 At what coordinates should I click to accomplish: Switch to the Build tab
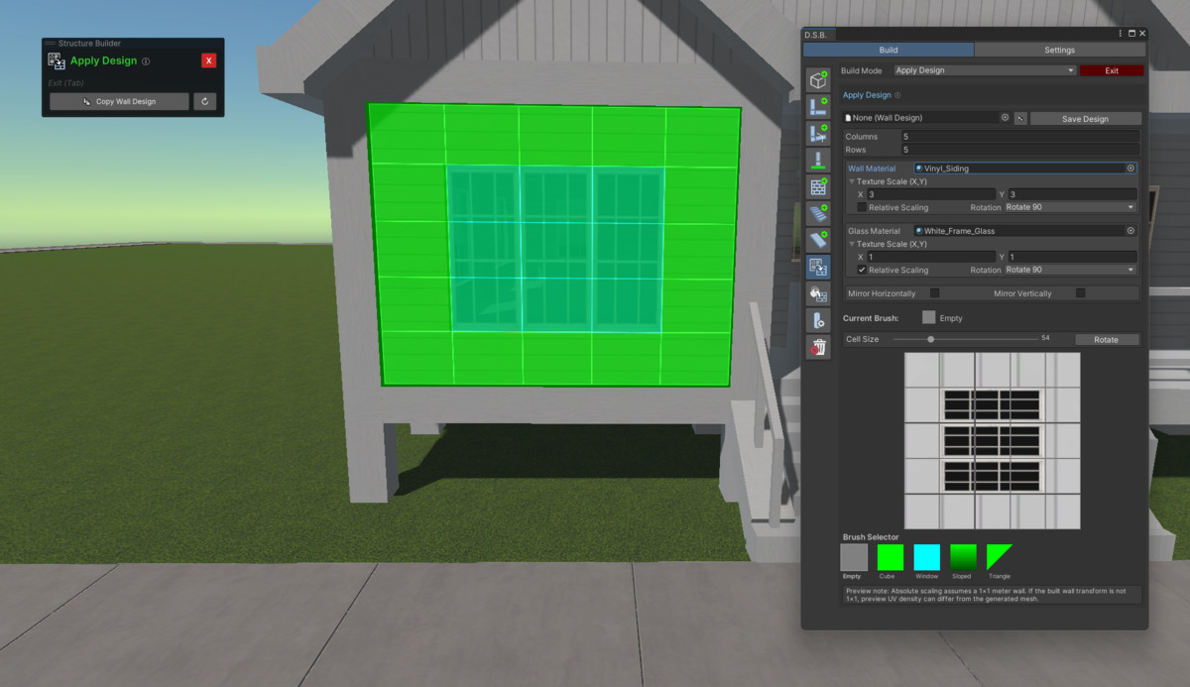coord(889,50)
